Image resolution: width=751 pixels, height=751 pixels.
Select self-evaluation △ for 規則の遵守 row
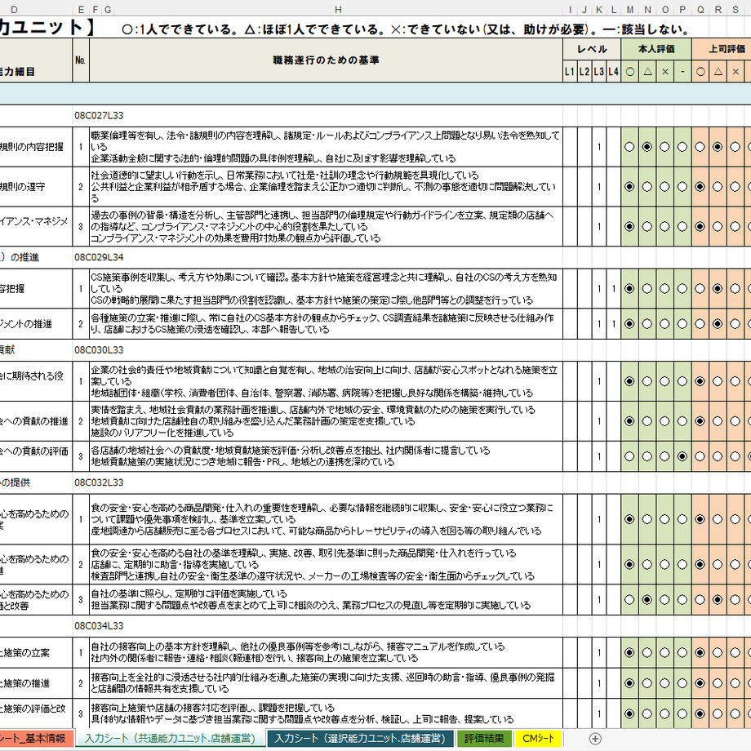pos(647,187)
